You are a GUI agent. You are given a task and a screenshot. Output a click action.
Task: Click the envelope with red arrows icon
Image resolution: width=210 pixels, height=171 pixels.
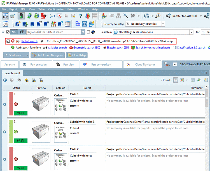(x=59, y=16)
